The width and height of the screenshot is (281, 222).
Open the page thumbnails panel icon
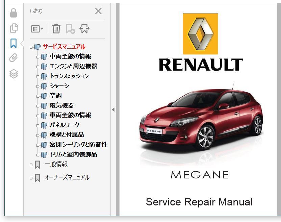tap(14, 28)
